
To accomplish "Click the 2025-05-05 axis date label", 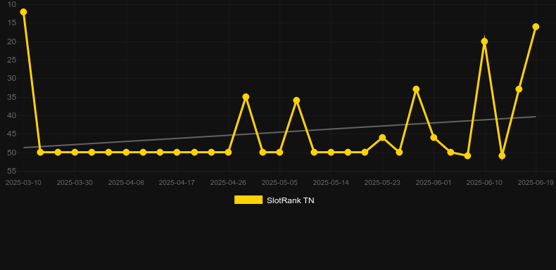I will pyautogui.click(x=279, y=183).
